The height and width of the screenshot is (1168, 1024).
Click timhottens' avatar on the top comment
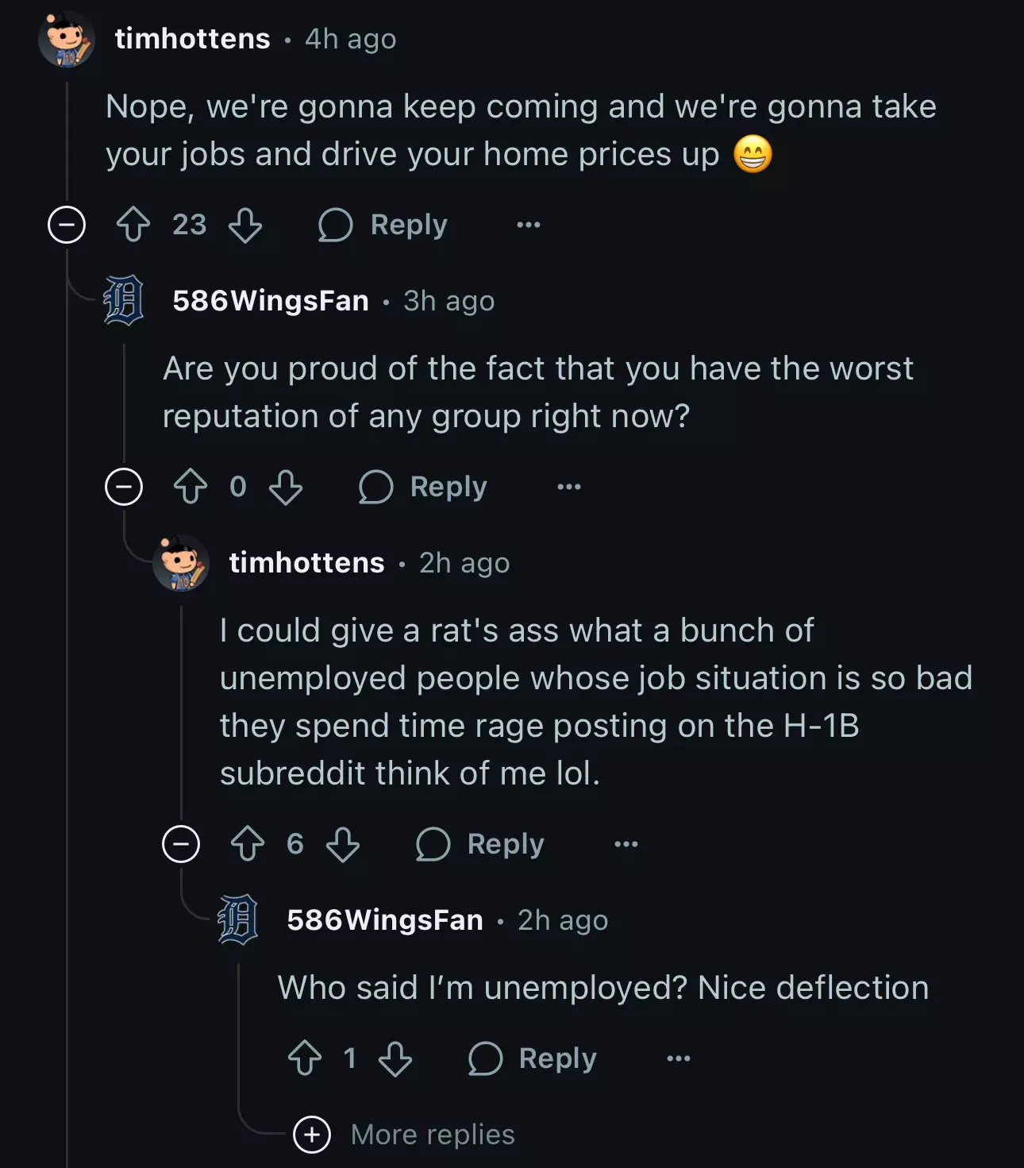pyautogui.click(x=67, y=39)
